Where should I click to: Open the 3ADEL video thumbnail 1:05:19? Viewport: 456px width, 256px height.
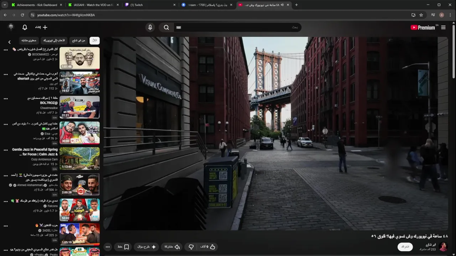pyautogui.click(x=79, y=234)
